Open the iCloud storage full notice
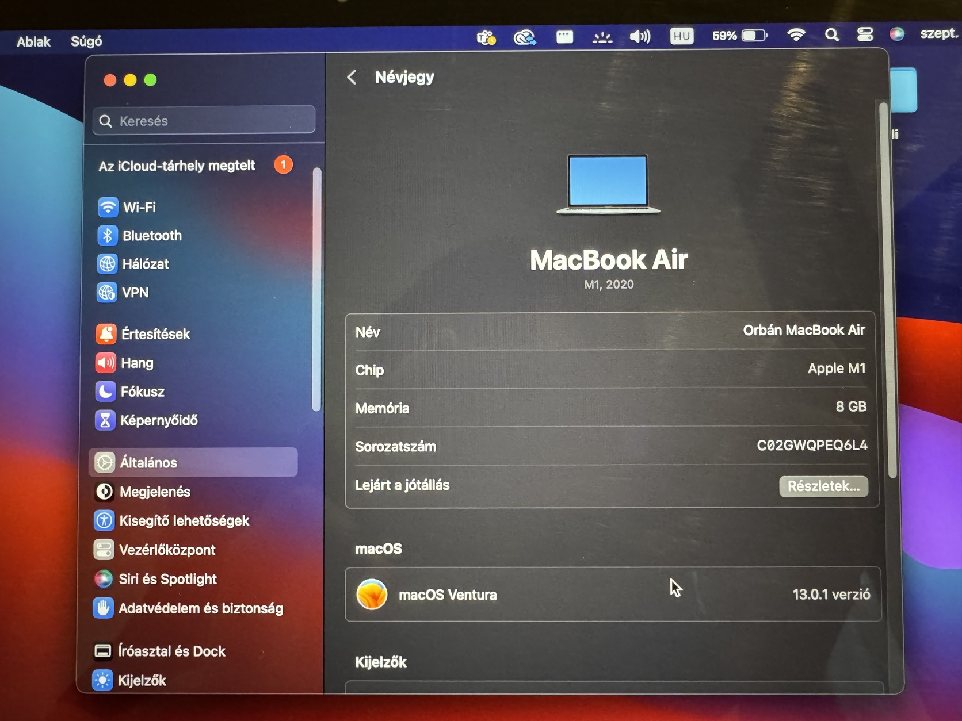The image size is (962, 721). (x=177, y=166)
